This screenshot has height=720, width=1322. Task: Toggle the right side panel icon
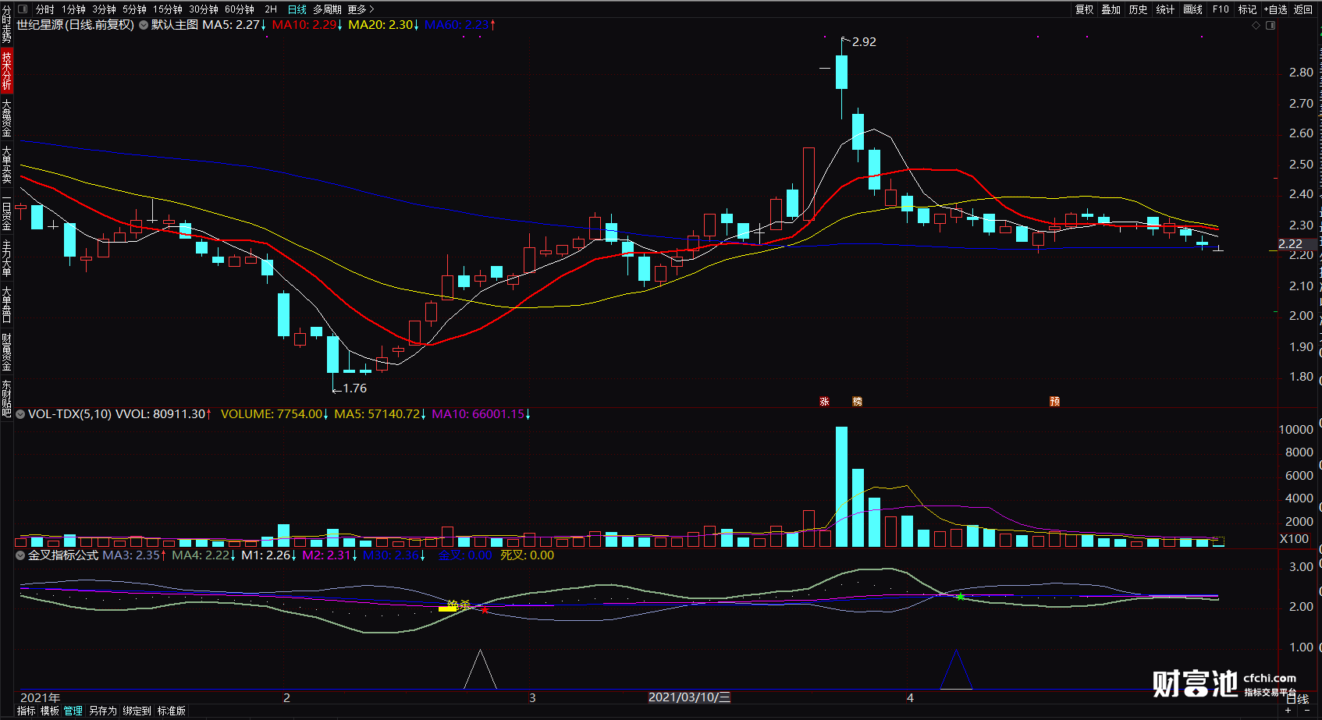click(x=1270, y=26)
